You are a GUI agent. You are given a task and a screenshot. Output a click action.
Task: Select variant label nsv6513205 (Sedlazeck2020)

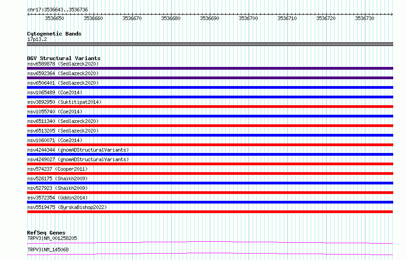[63, 131]
